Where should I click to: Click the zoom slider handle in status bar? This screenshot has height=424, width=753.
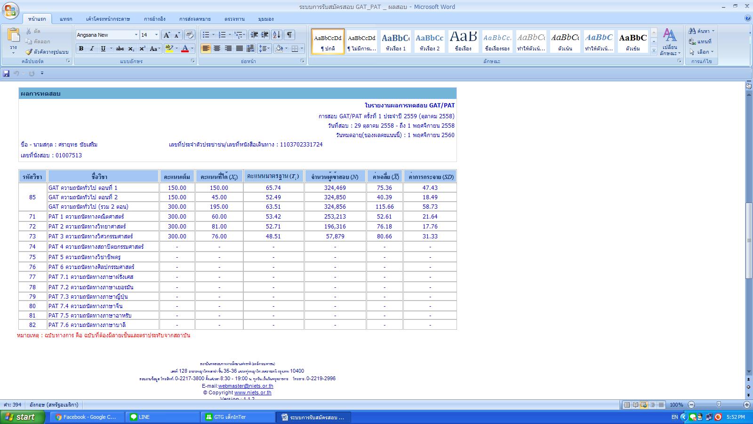(x=719, y=405)
